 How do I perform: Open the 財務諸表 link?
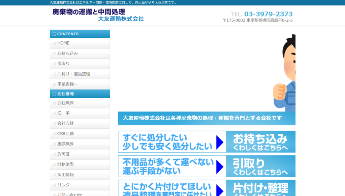pyautogui.click(x=65, y=164)
